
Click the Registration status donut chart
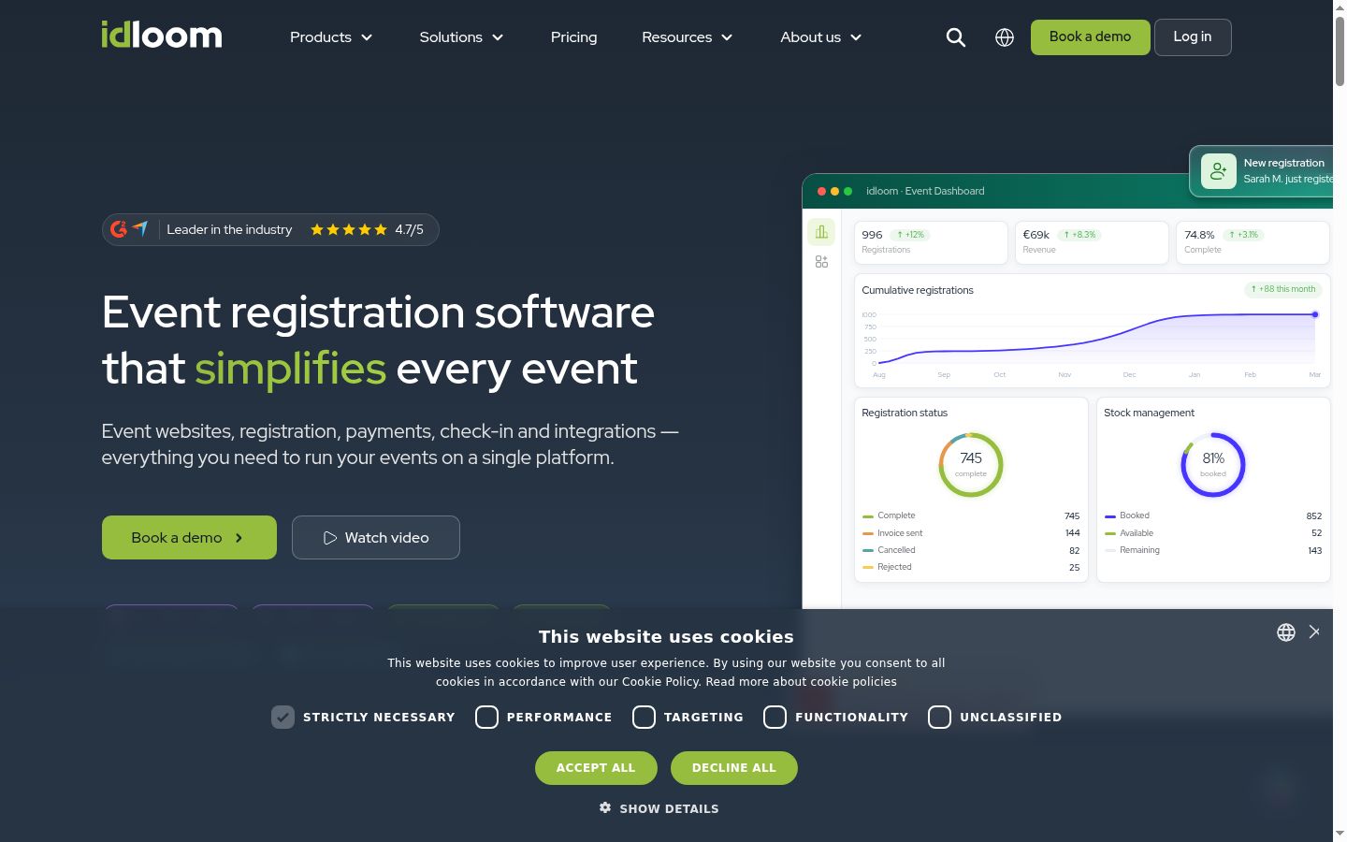(x=971, y=465)
